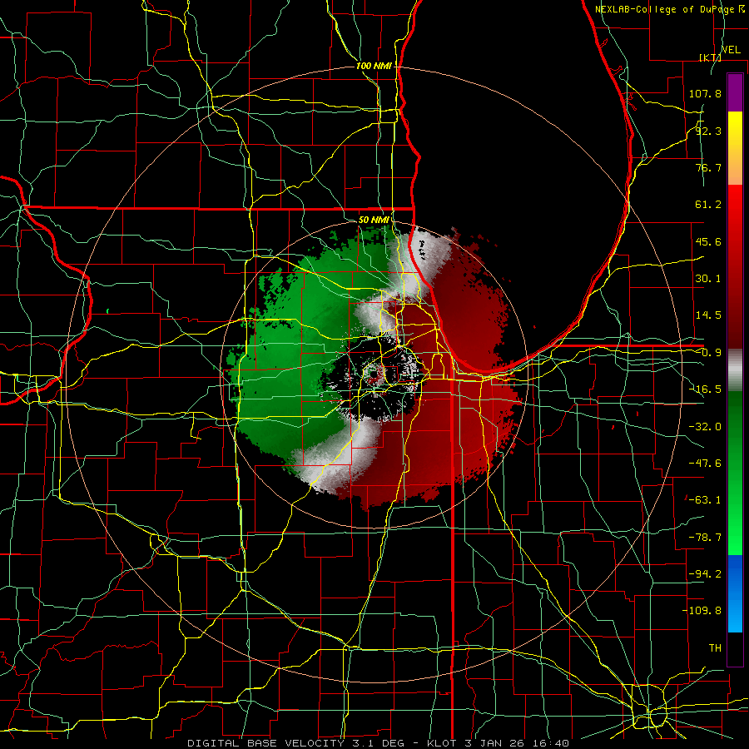The height and width of the screenshot is (749, 749).
Task: Click the 100 NMI range ring label
Action: (x=374, y=66)
